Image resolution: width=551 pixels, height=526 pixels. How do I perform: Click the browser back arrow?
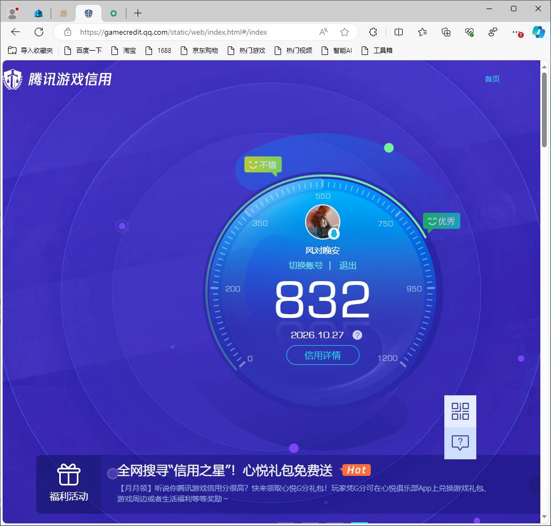pos(15,32)
